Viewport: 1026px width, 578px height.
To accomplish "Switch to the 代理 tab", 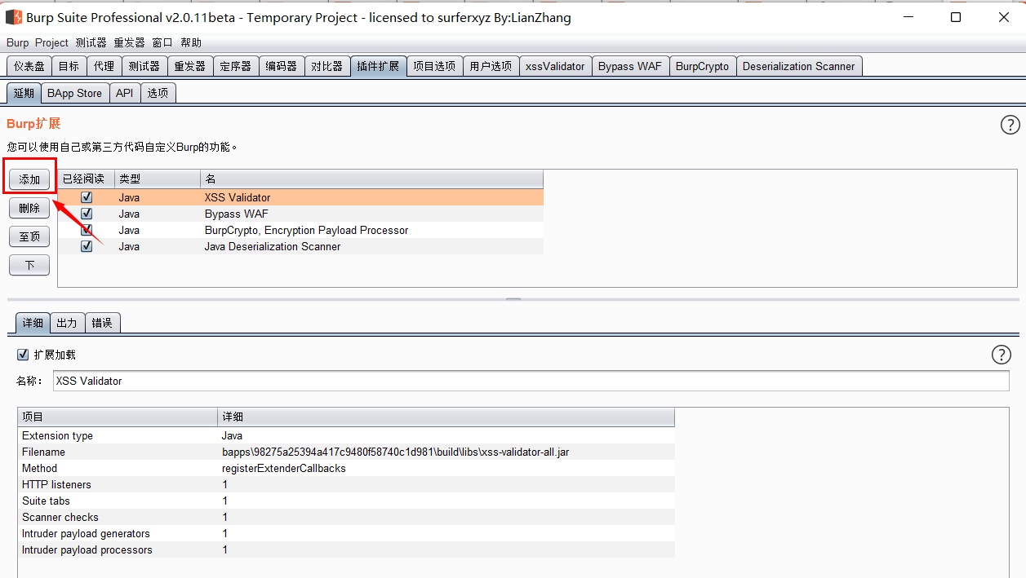I will [104, 66].
